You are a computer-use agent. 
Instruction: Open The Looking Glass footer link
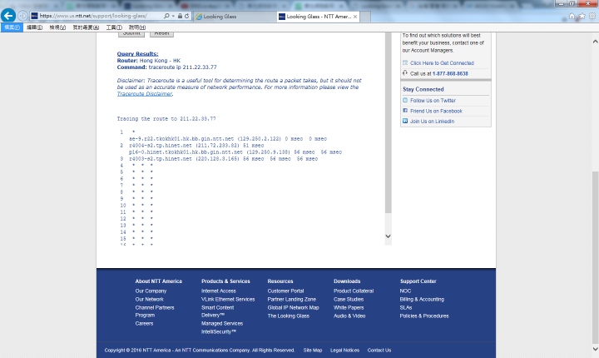tap(288, 316)
